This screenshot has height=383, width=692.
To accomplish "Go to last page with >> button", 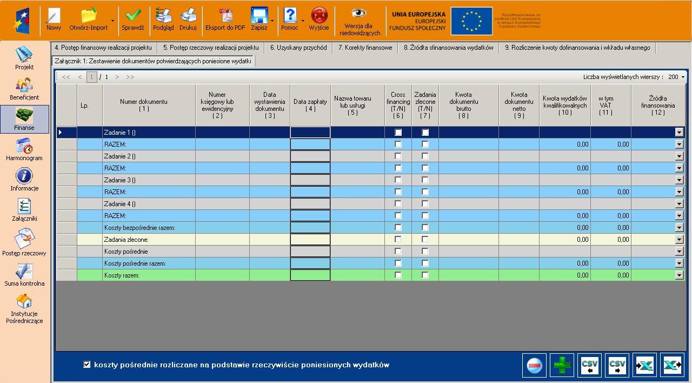I will pyautogui.click(x=130, y=77).
